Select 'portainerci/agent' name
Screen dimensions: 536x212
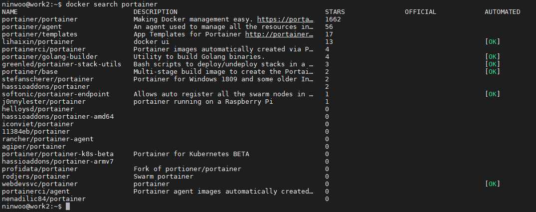35,192
